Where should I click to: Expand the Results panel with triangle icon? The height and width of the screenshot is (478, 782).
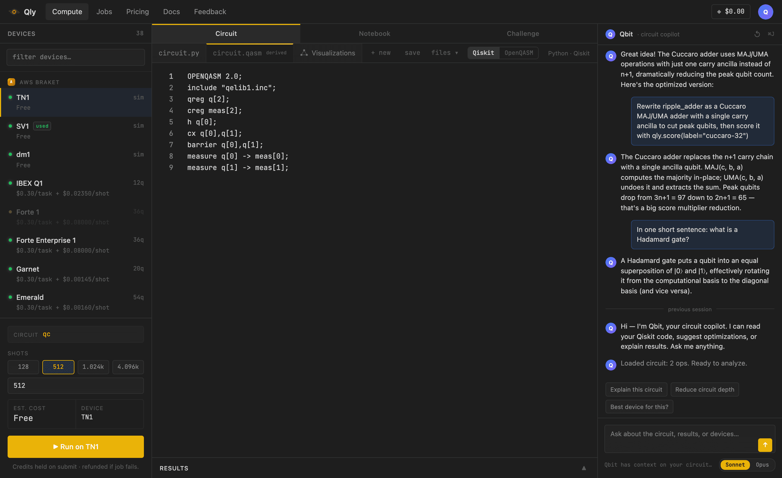[584, 468]
